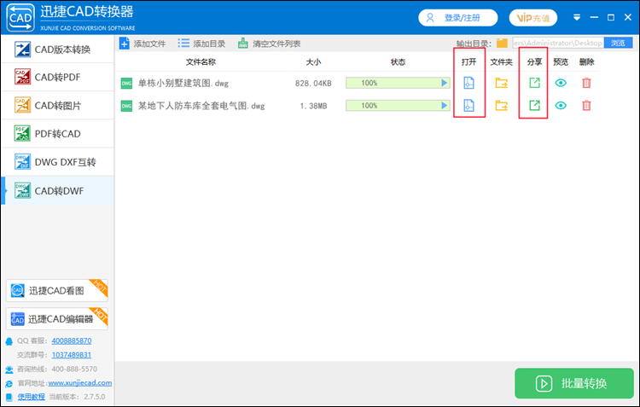Toggle preview eye for 某地下人防车库全套电气图.dwg
The height and width of the screenshot is (407, 640).
tap(561, 106)
